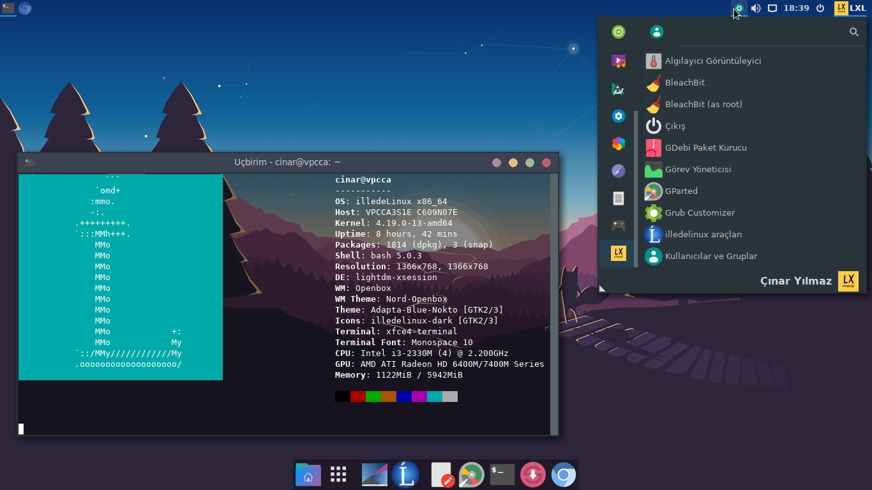Select the Çıkış logout entry in the menu
The height and width of the screenshot is (490, 872).
click(755, 126)
